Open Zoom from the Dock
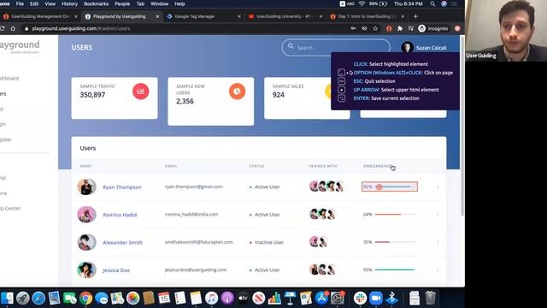 click(376, 299)
